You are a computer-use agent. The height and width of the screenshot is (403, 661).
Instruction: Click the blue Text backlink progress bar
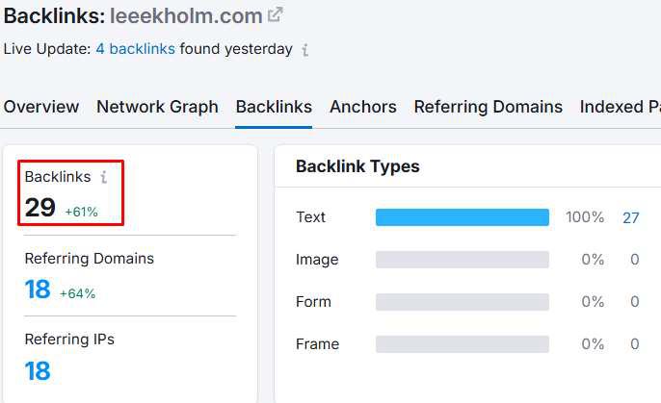click(x=462, y=217)
